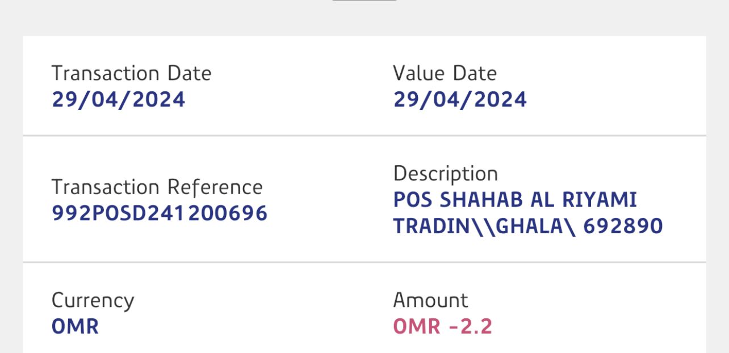Tap the 'Value Date' label

(445, 73)
